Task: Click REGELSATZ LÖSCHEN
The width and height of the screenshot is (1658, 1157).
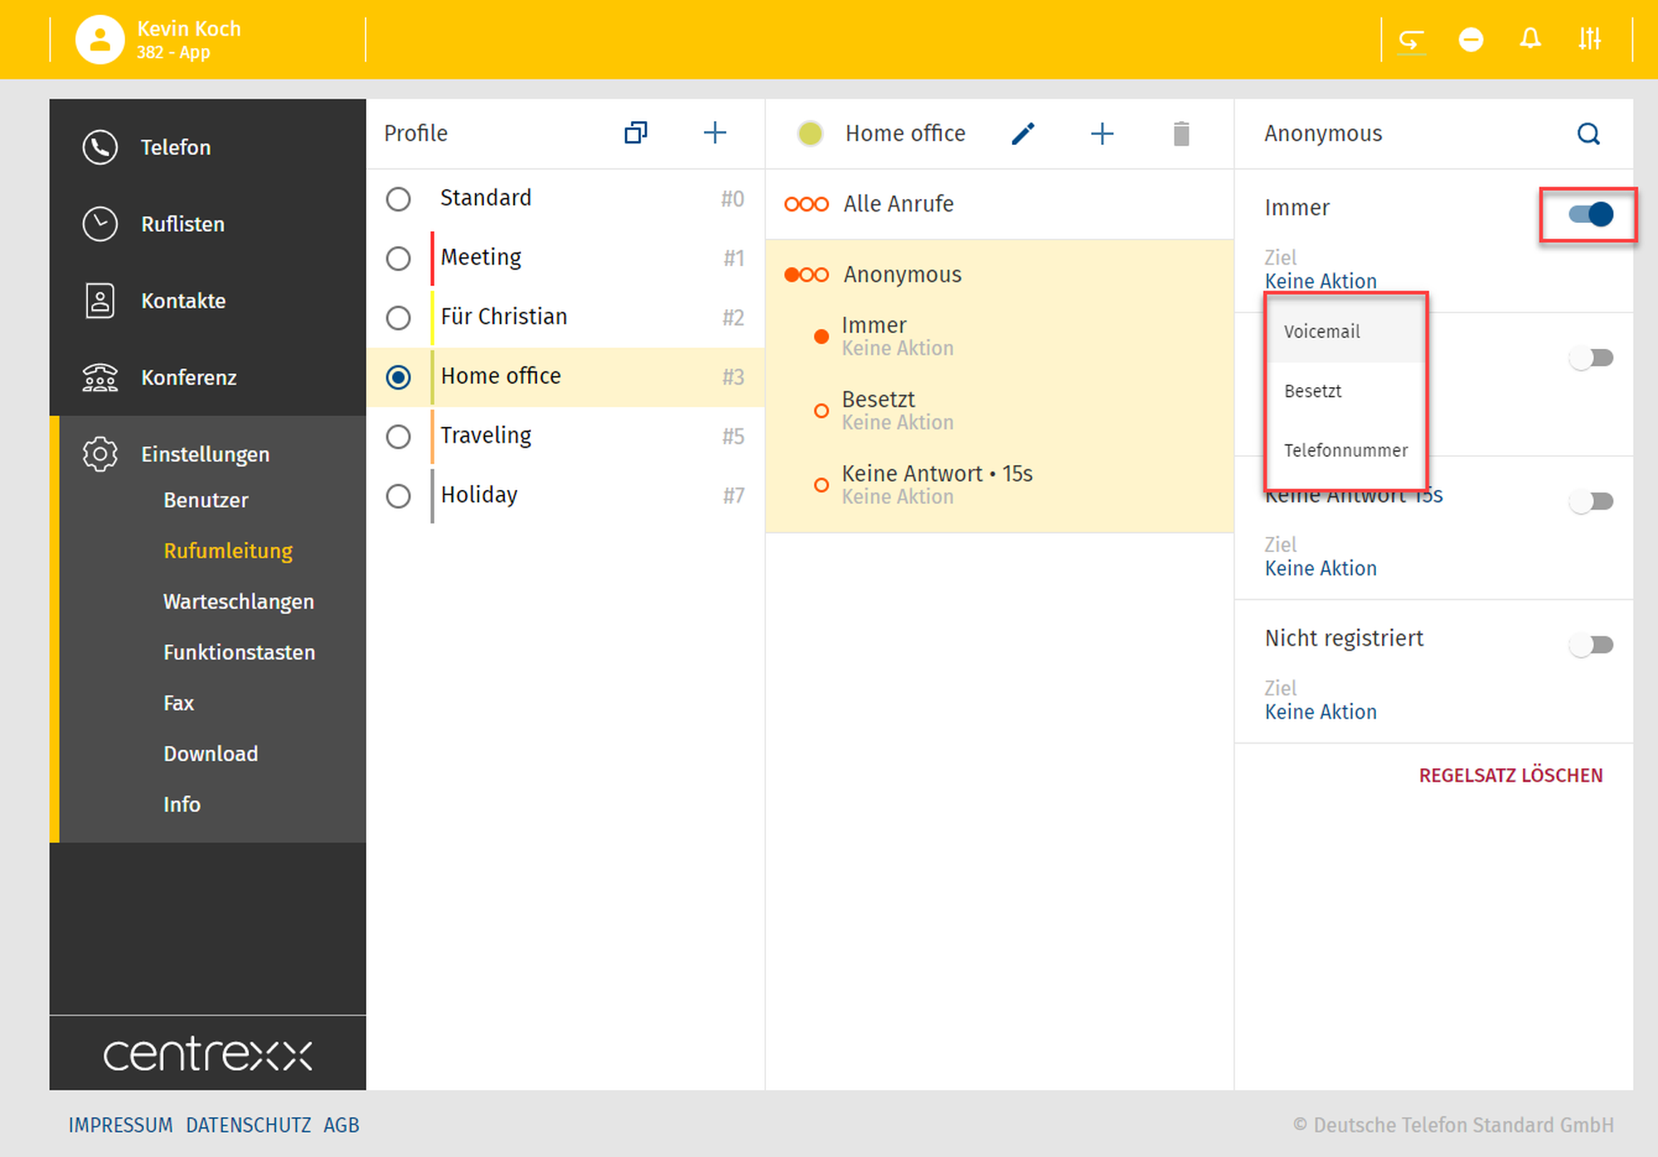Action: 1510,776
